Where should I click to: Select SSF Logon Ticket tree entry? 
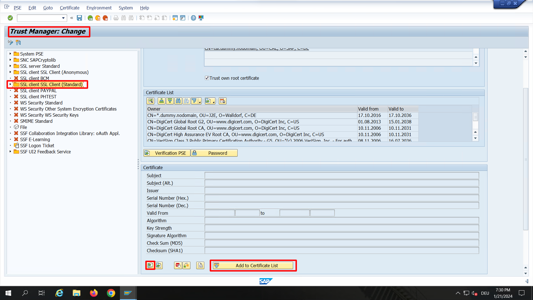37,146
